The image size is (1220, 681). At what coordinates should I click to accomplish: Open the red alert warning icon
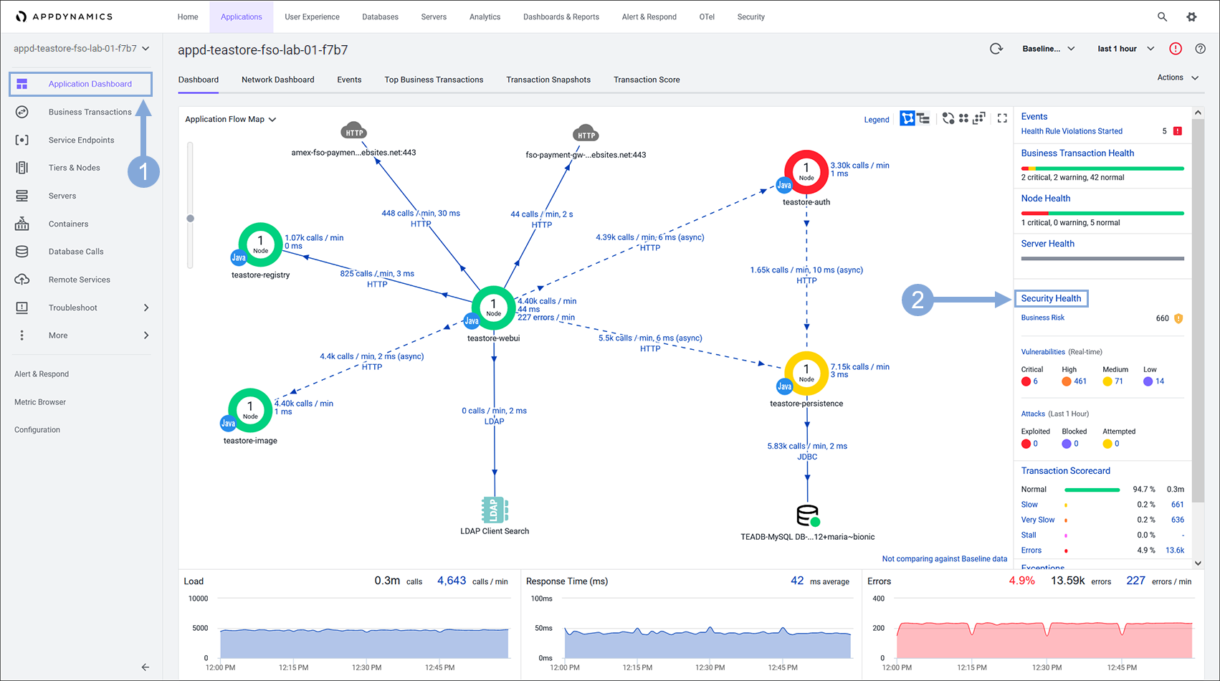click(1176, 49)
